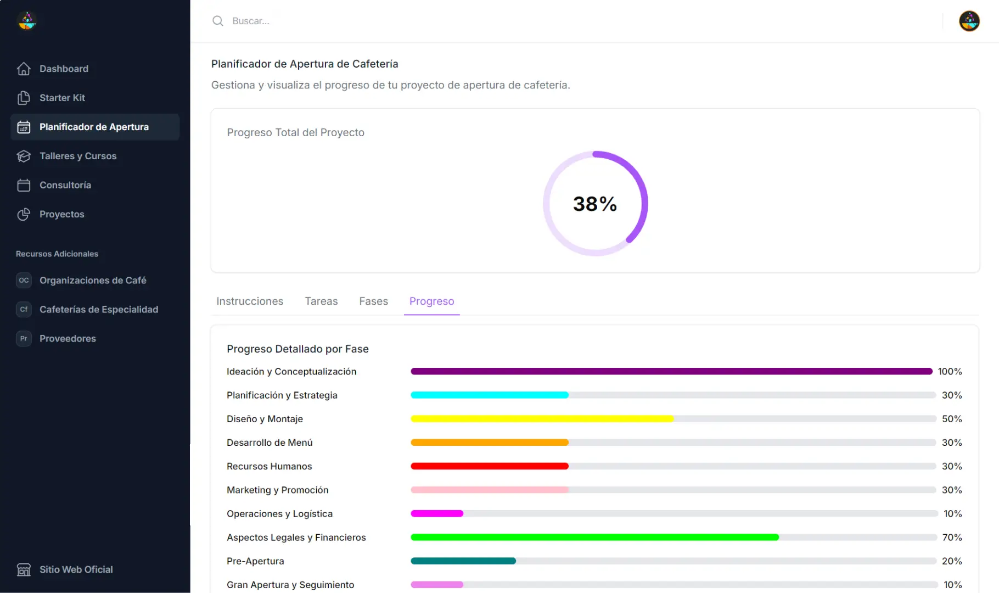Go to Cafeterías de Especialidad

(x=99, y=309)
